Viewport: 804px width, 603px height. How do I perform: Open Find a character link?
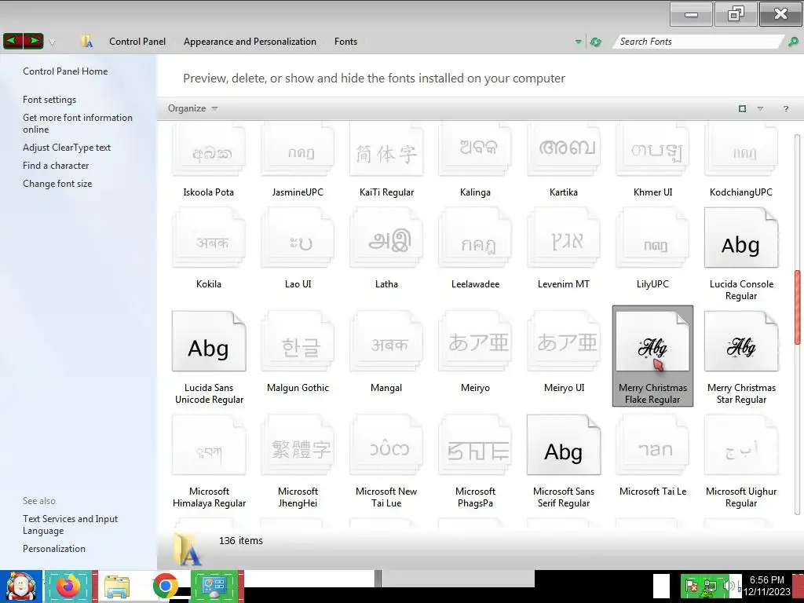click(x=56, y=166)
